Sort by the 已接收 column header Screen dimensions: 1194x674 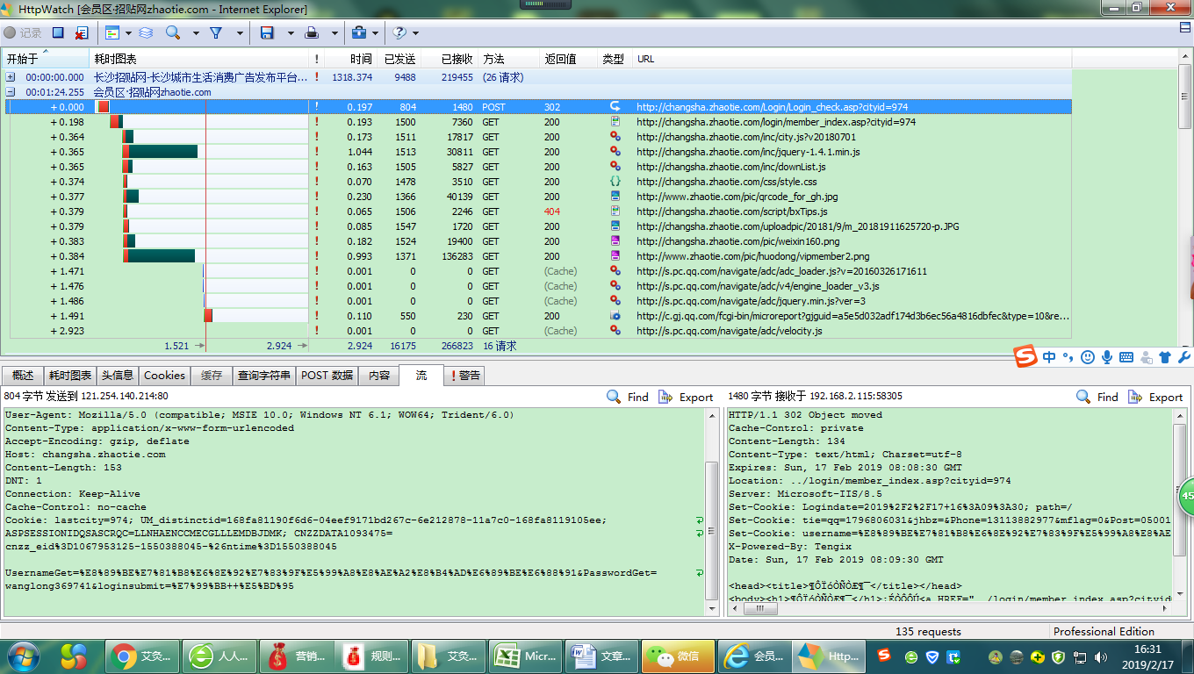point(457,59)
